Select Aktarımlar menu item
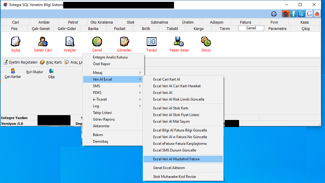This screenshot has height=183, width=325. point(113,126)
